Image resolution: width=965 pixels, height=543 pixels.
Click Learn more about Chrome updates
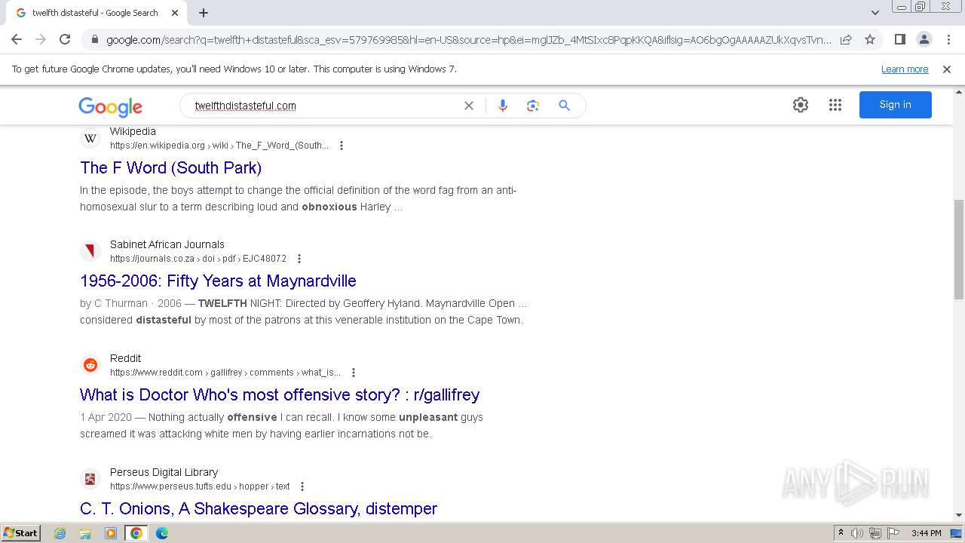click(x=905, y=69)
